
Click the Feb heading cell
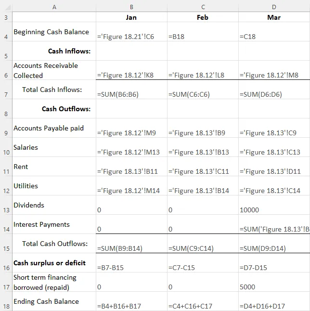pyautogui.click(x=203, y=17)
